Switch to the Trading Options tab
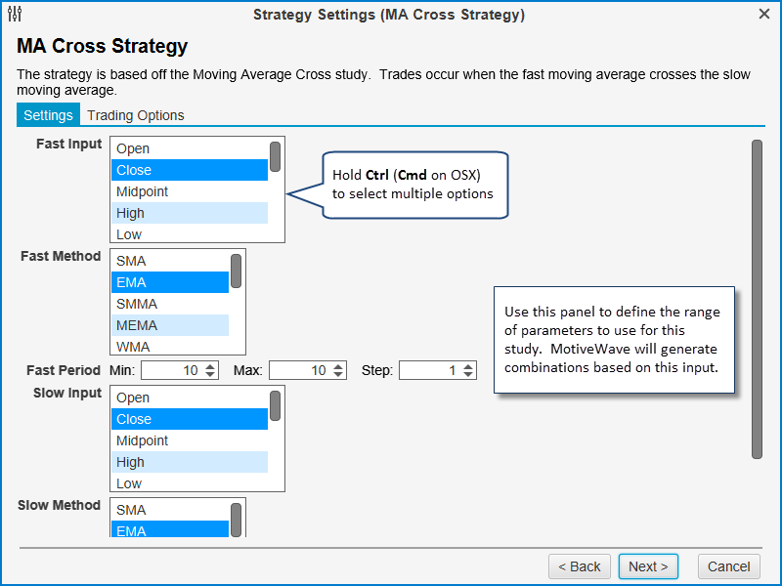The height and width of the screenshot is (586, 782). [x=136, y=115]
